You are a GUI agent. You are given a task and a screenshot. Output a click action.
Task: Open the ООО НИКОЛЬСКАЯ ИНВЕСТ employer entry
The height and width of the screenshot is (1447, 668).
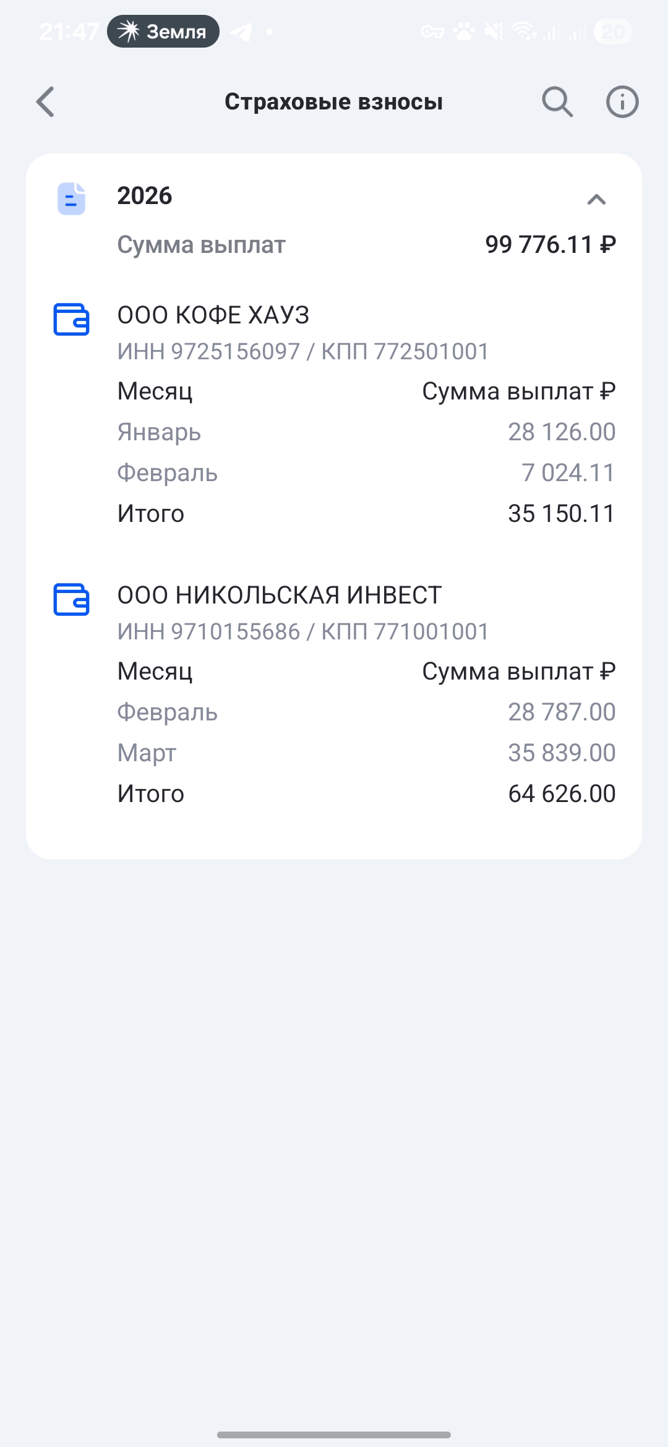tap(280, 595)
